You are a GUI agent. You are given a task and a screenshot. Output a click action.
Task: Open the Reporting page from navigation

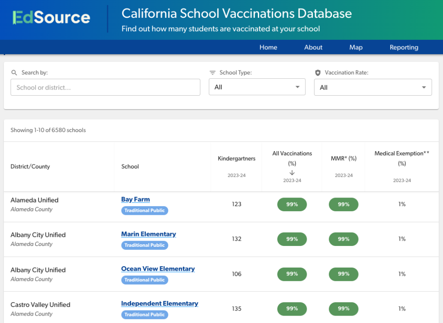(x=404, y=47)
